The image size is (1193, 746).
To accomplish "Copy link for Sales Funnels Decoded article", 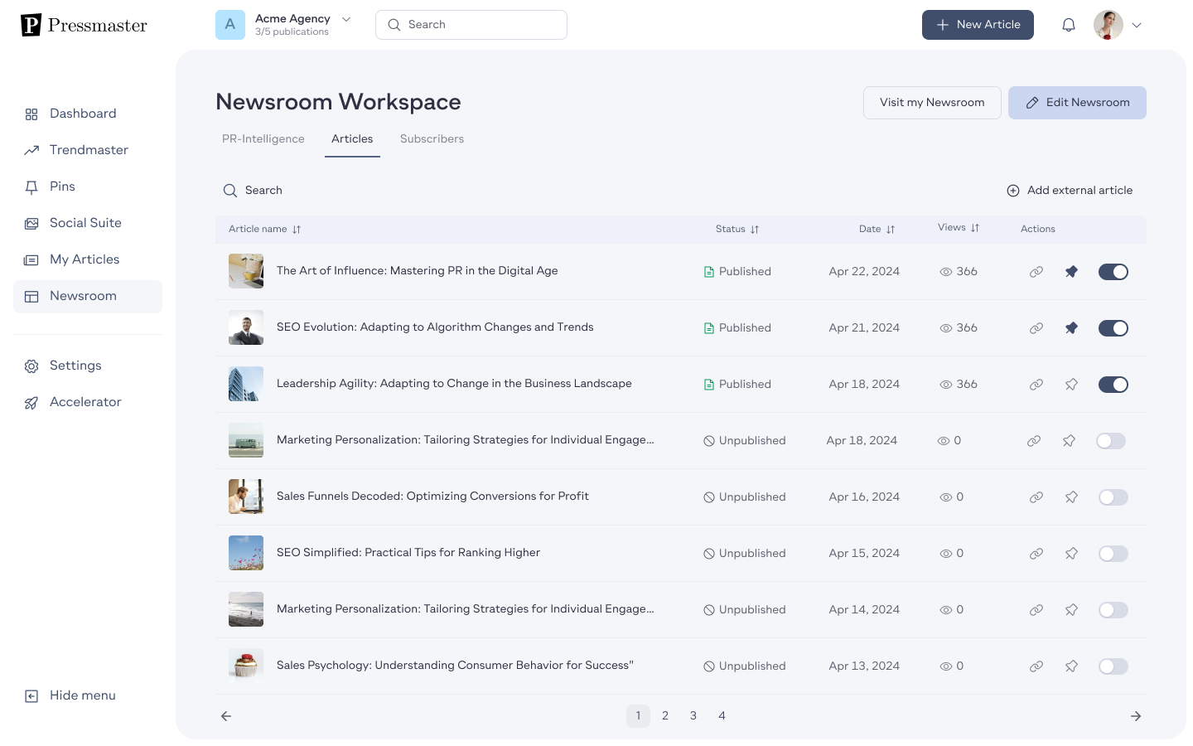I will tap(1036, 497).
